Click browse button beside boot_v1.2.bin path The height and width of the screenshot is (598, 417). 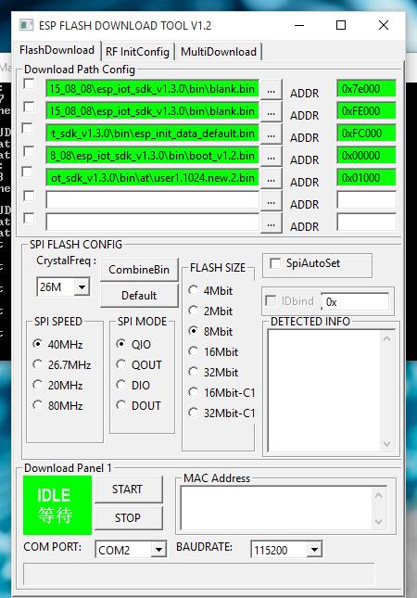point(271,156)
